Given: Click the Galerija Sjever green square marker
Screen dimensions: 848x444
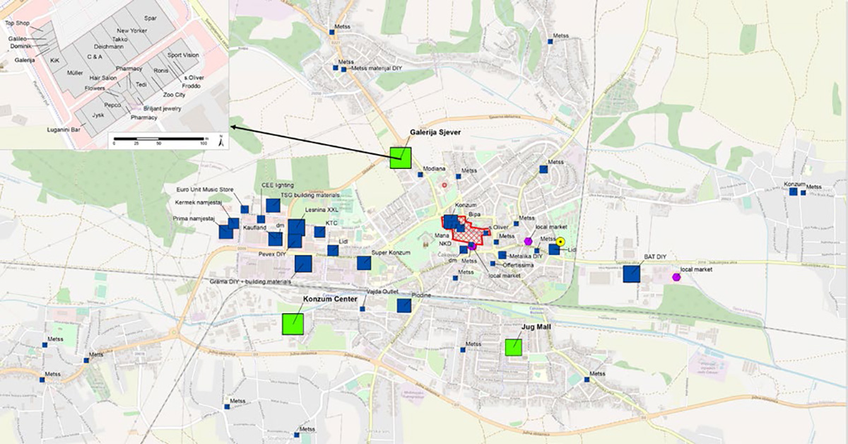Looking at the screenshot, I should (x=400, y=158).
